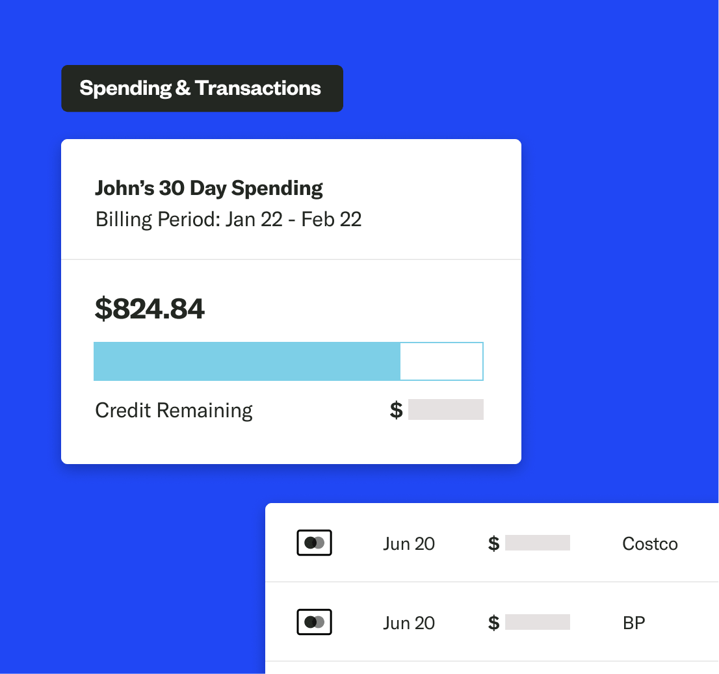This screenshot has width=719, height=674.
Task: Reveal the hidden BP transaction amount
Action: pyautogui.click(x=538, y=623)
